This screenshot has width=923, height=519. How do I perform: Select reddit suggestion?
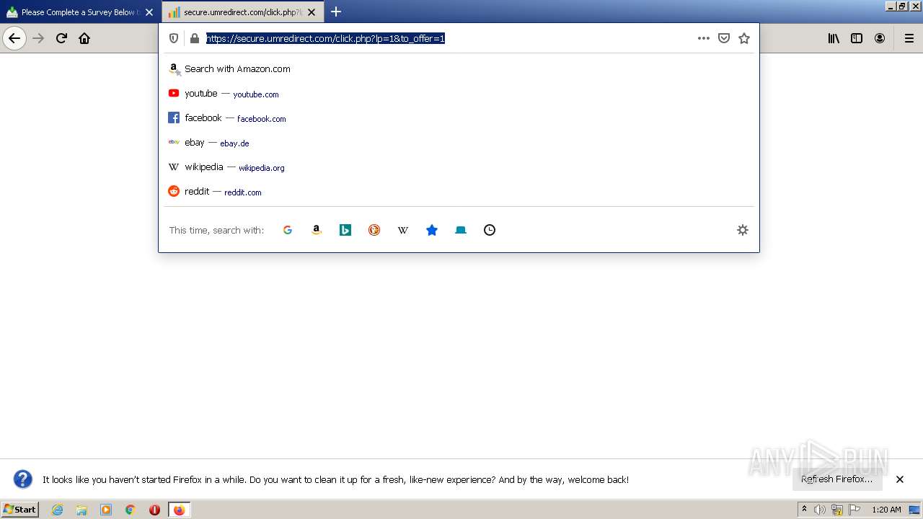pyautogui.click(x=459, y=192)
